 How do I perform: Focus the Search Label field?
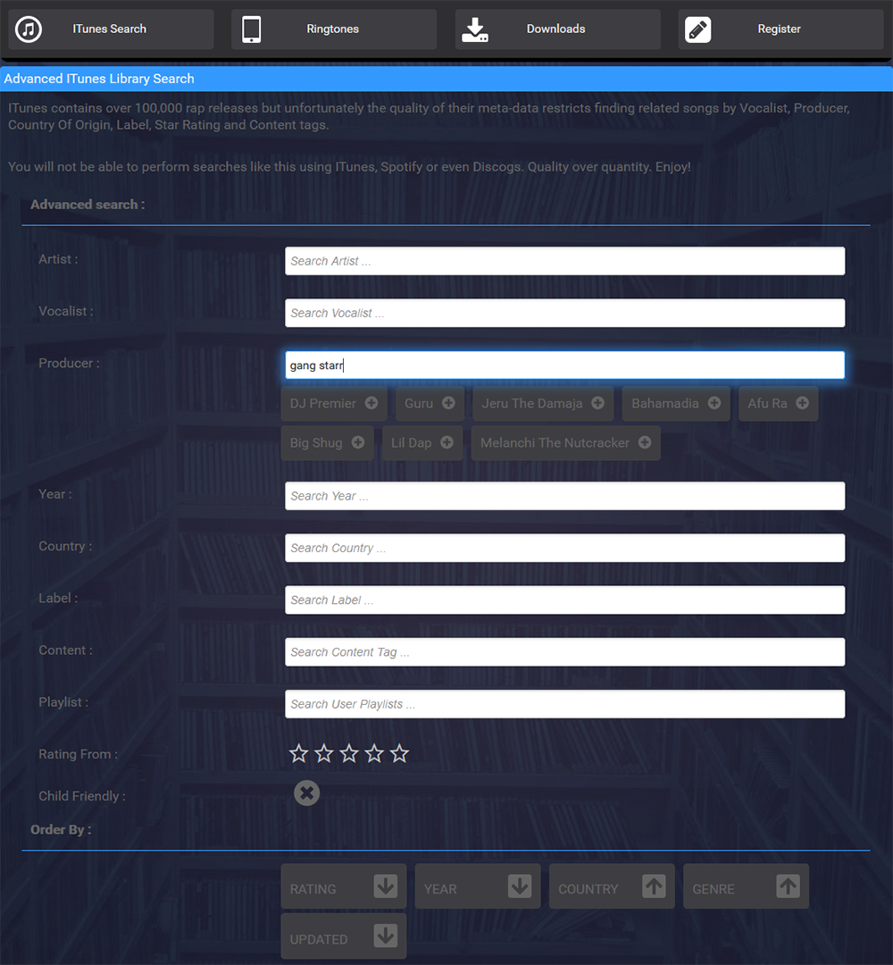tap(564, 600)
